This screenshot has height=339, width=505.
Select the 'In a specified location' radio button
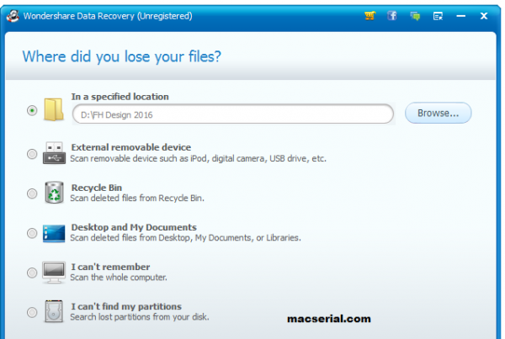32,110
